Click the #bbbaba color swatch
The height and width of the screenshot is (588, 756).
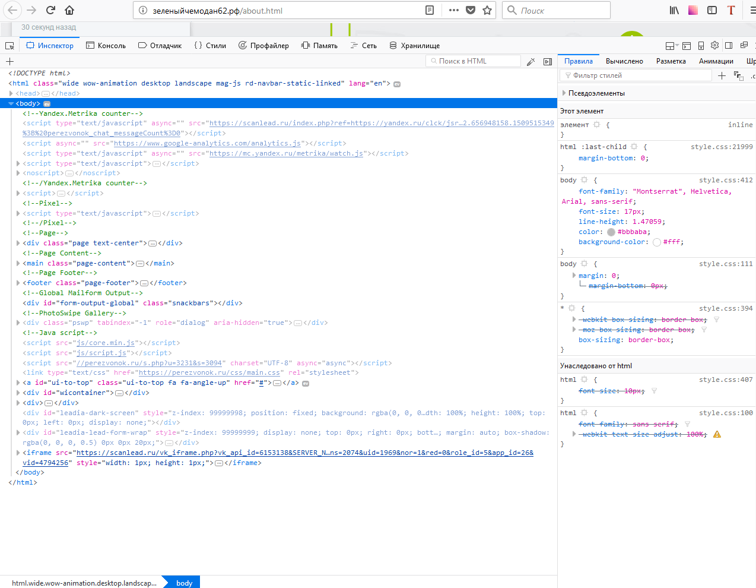tap(611, 232)
